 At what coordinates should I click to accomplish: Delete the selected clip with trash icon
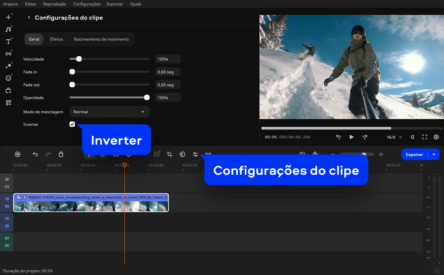[61, 154]
